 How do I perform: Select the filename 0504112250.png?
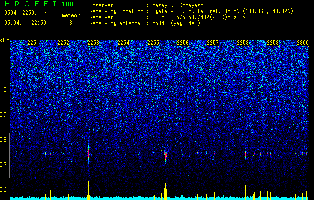click(25, 13)
